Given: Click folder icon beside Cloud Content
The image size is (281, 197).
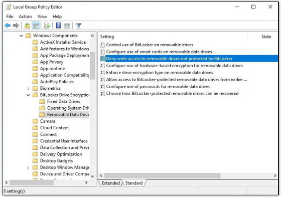Looking at the screenshot, I should pos(35,128).
